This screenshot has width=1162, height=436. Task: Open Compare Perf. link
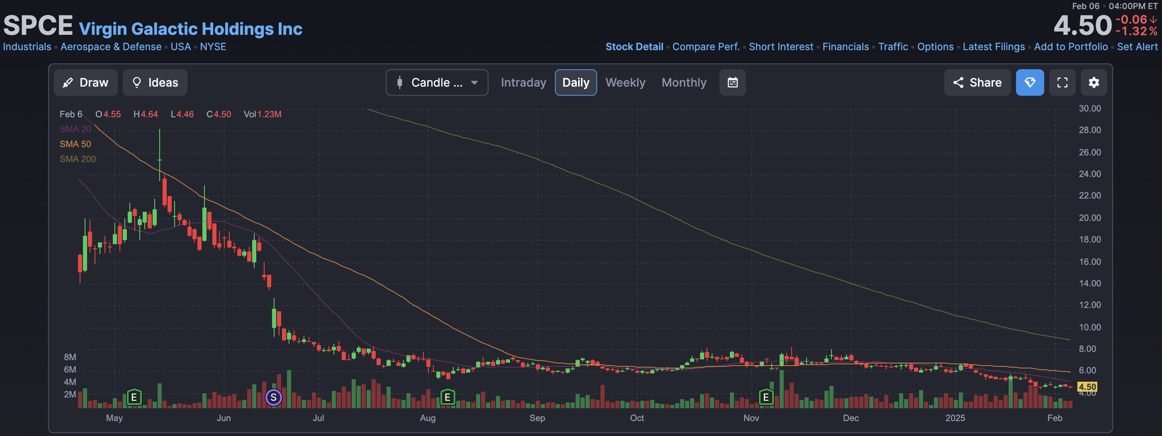click(706, 47)
